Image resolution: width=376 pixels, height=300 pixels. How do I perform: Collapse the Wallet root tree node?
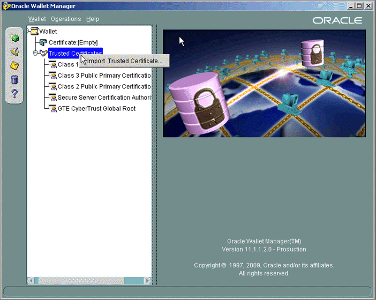(28, 31)
